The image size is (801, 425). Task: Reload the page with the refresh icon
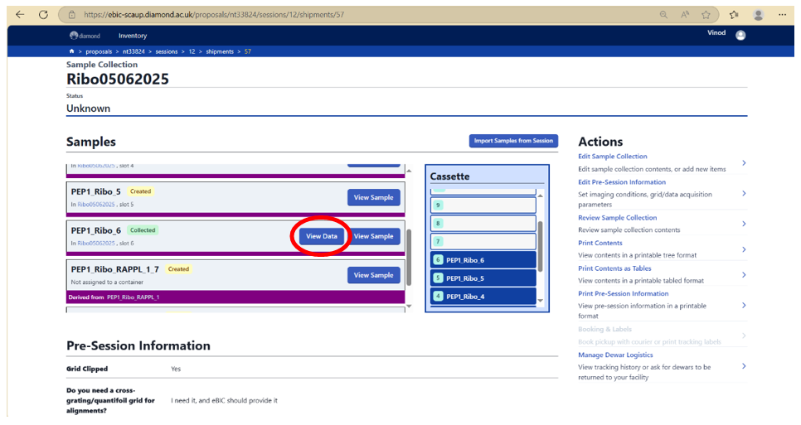[43, 15]
